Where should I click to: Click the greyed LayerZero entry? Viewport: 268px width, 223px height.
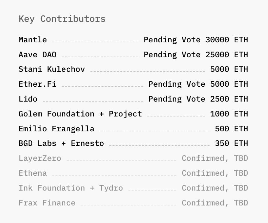pos(40,158)
